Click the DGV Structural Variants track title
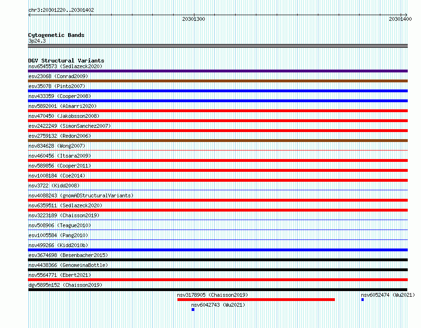This screenshot has width=421, height=328. (66, 61)
